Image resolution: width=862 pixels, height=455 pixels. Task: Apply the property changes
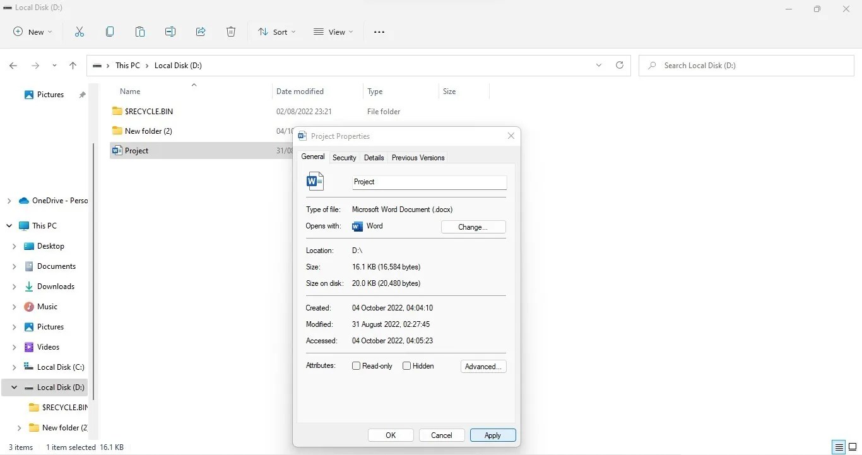(x=492, y=435)
